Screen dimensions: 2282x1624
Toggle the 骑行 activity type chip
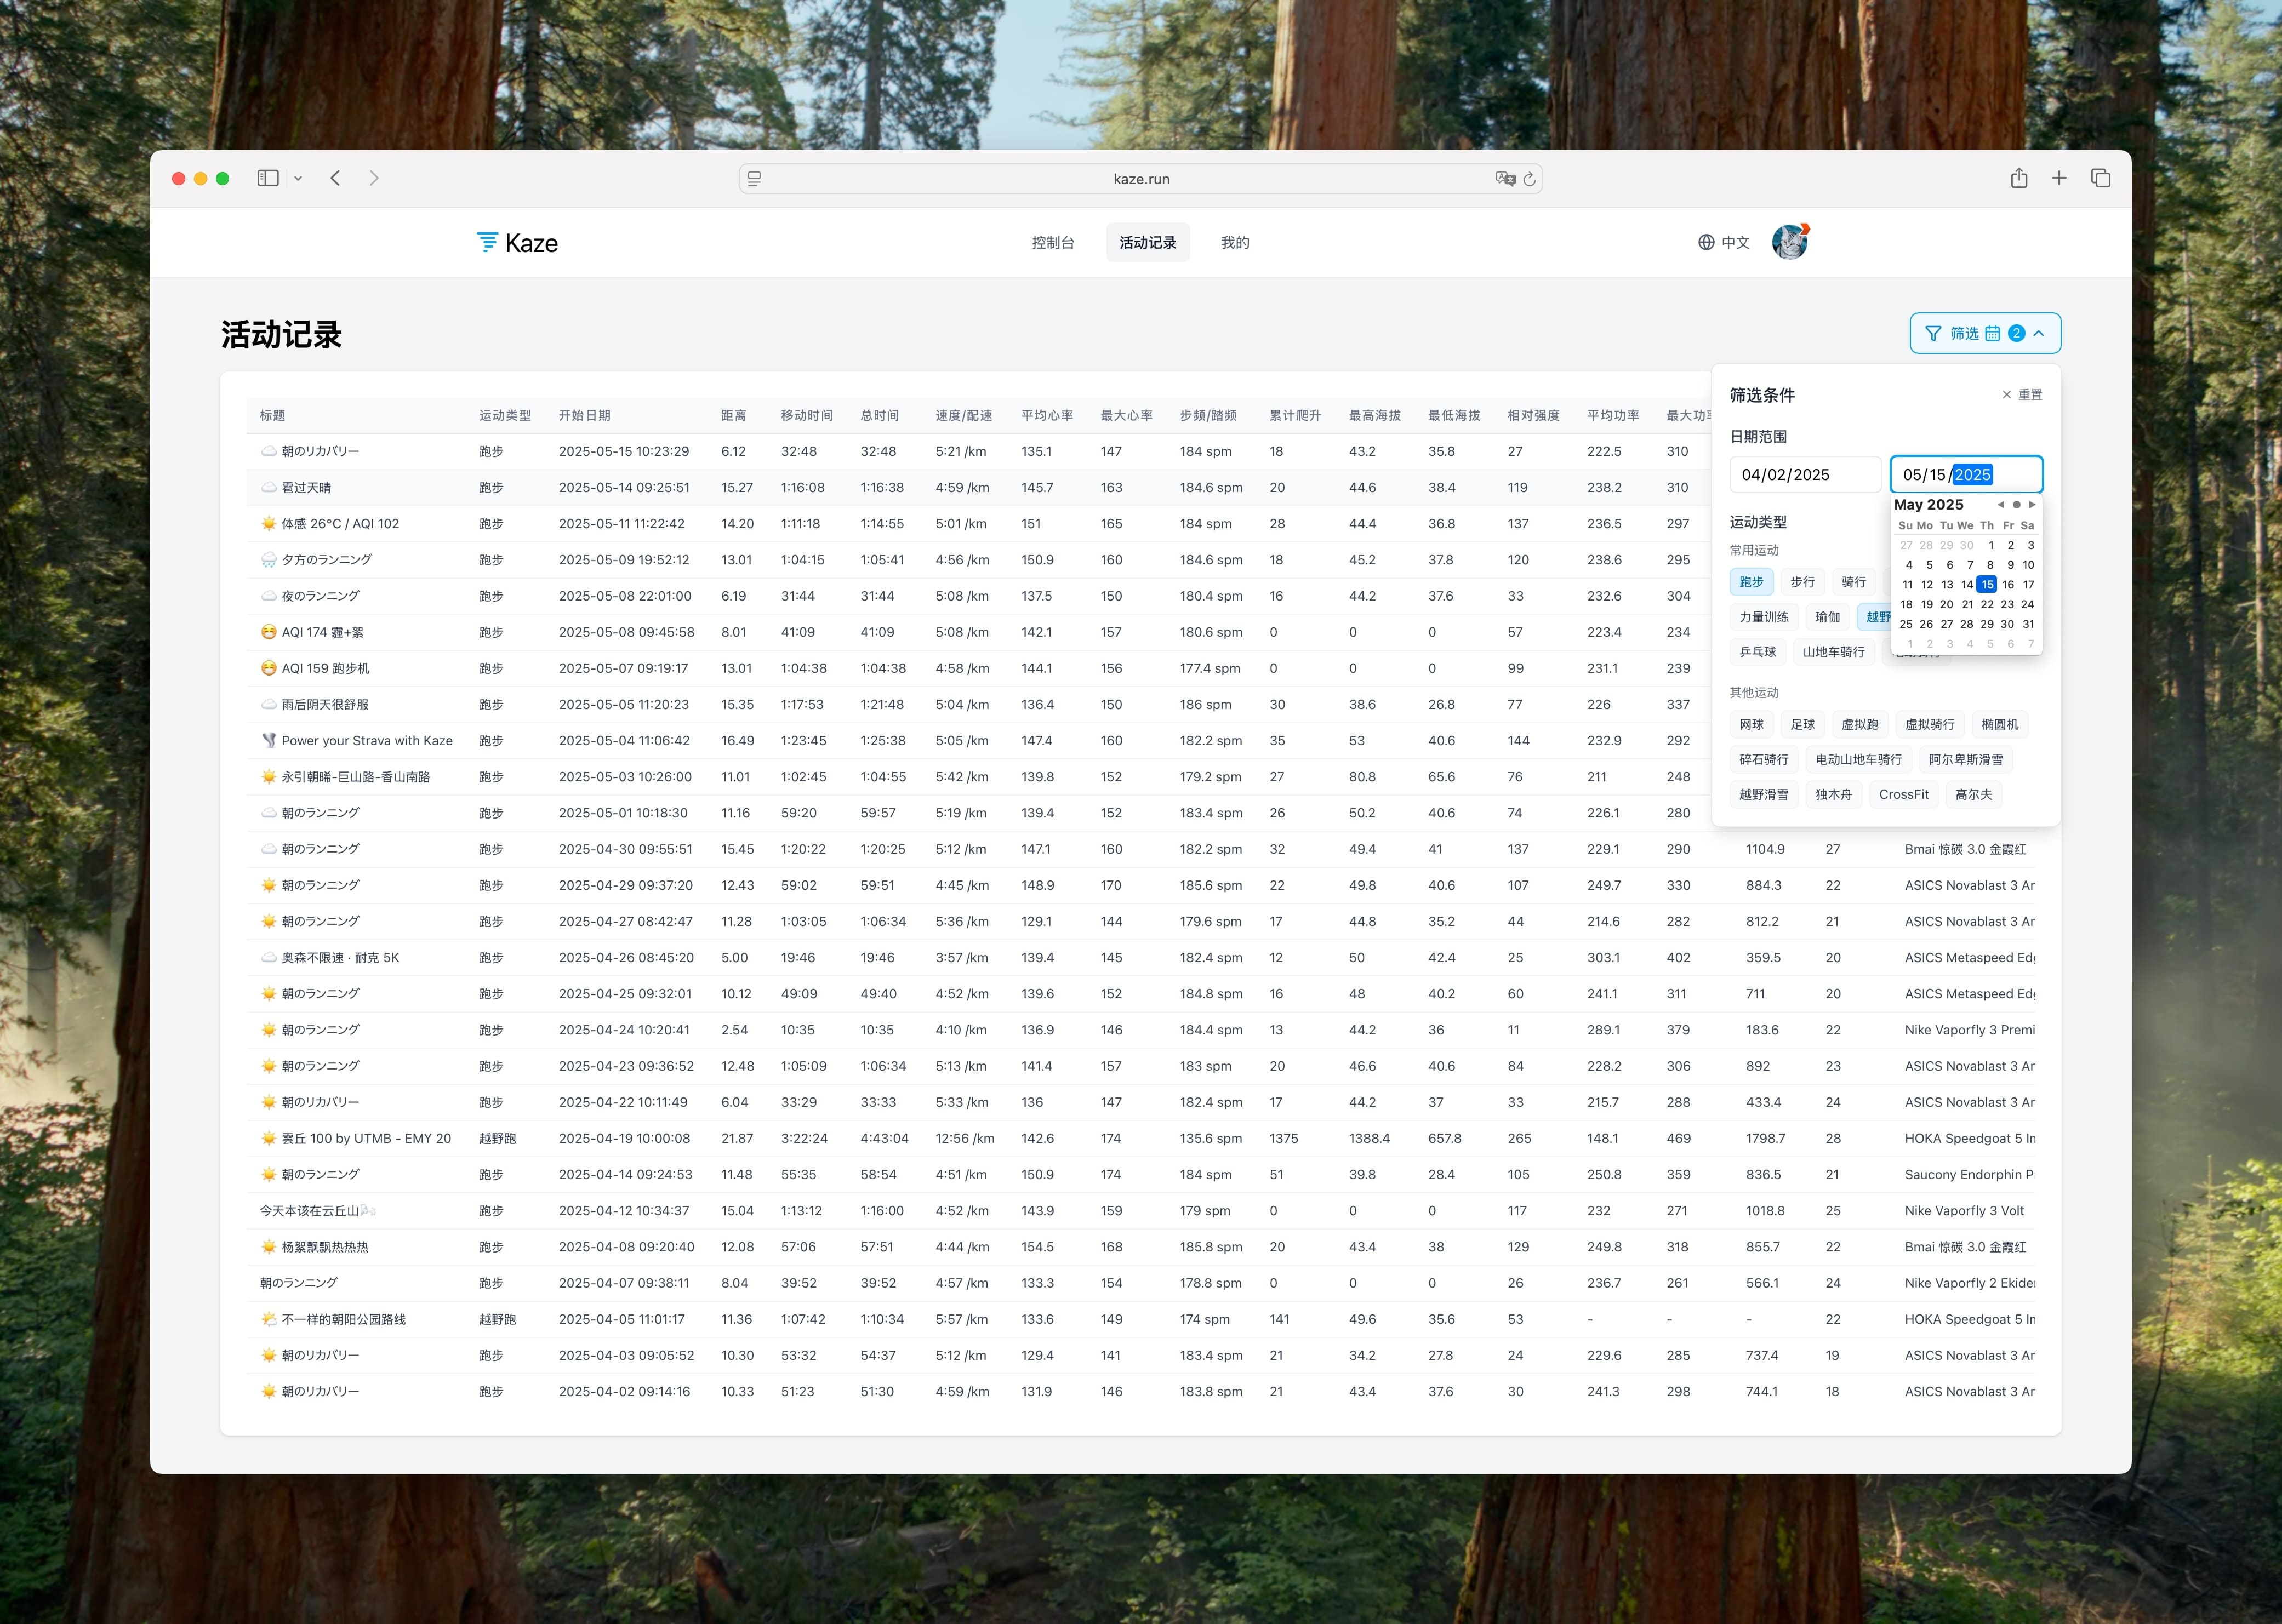point(1853,582)
